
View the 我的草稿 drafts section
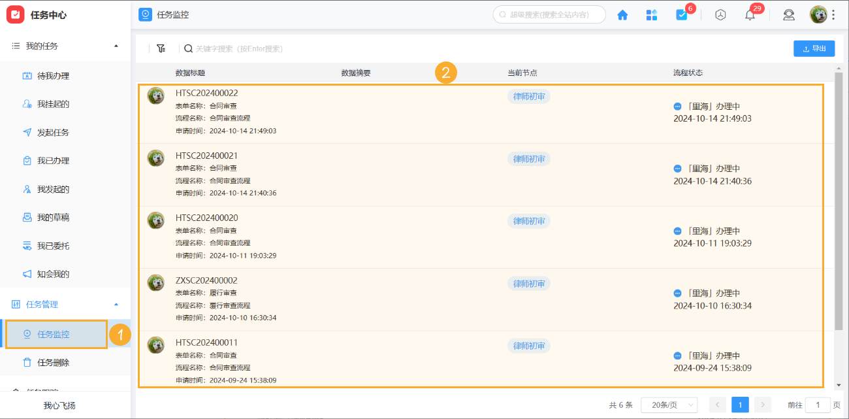[63, 216]
